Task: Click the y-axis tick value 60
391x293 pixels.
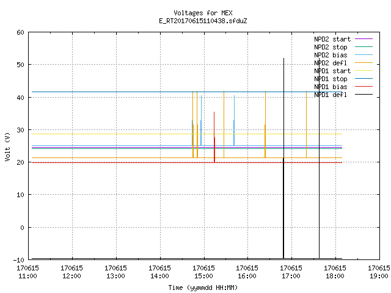Action: (x=20, y=32)
